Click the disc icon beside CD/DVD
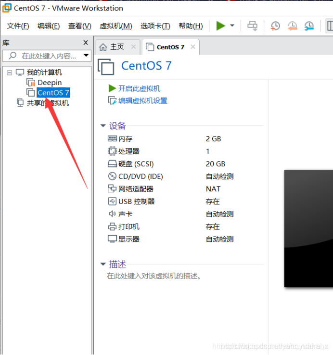 point(112,176)
